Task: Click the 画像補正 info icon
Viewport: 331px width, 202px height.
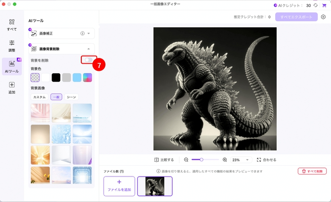Action: pyautogui.click(x=83, y=34)
